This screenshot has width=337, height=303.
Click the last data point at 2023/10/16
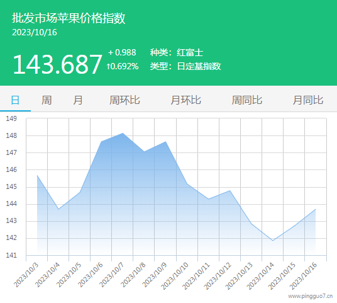(x=316, y=209)
